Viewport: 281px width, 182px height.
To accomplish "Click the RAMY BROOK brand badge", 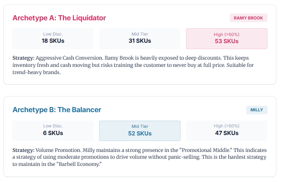I will coord(248,18).
